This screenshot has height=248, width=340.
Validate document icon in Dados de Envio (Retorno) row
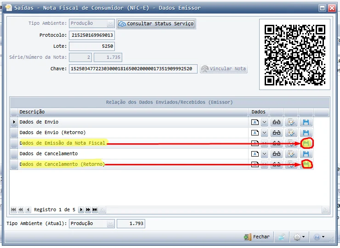point(291,133)
